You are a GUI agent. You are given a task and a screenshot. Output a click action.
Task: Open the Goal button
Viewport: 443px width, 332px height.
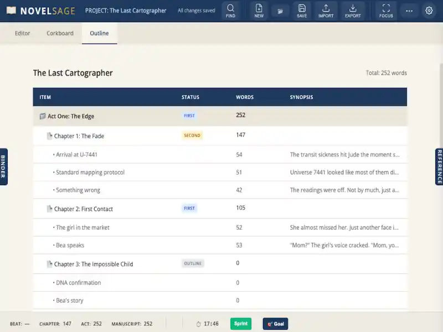pyautogui.click(x=275, y=324)
